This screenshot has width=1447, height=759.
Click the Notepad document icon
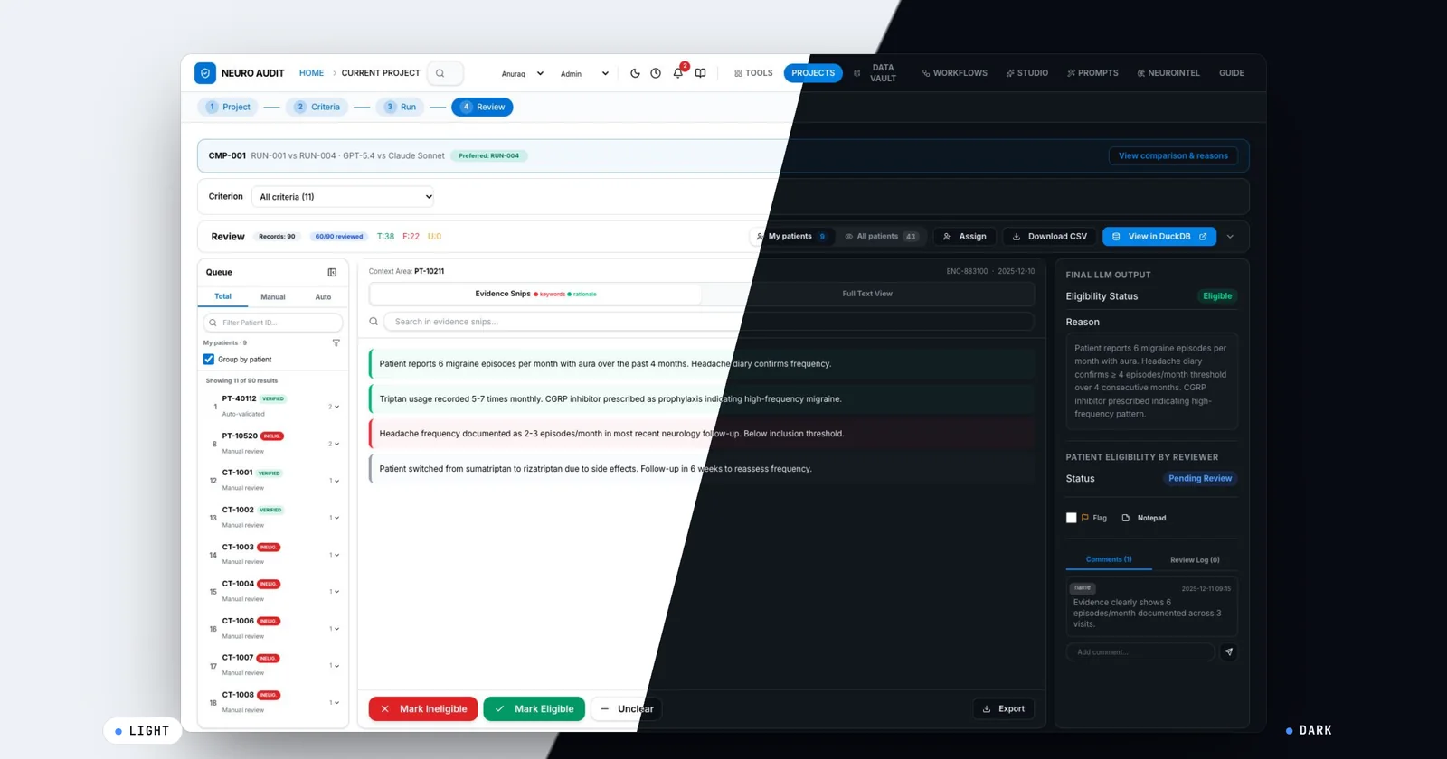pos(1126,518)
